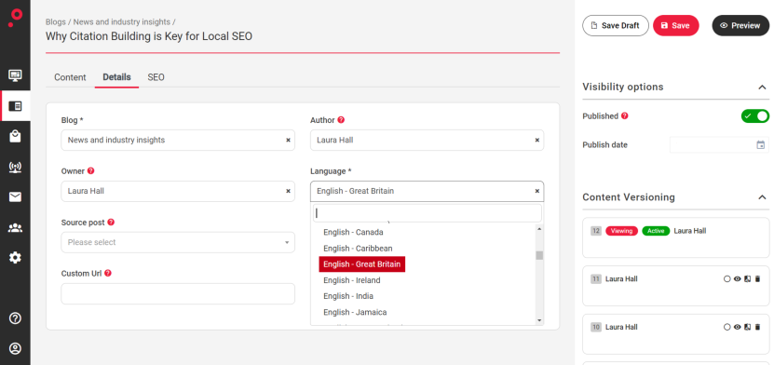Viewport: 774px width, 365px height.
Task: Click the Viewing badge on version 12
Action: 621,231
